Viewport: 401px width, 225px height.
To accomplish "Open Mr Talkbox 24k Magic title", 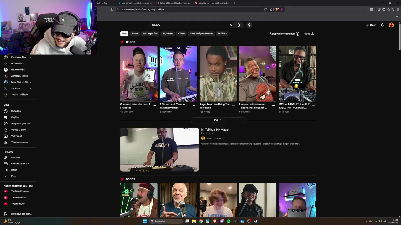I will pyautogui.click(x=215, y=130).
